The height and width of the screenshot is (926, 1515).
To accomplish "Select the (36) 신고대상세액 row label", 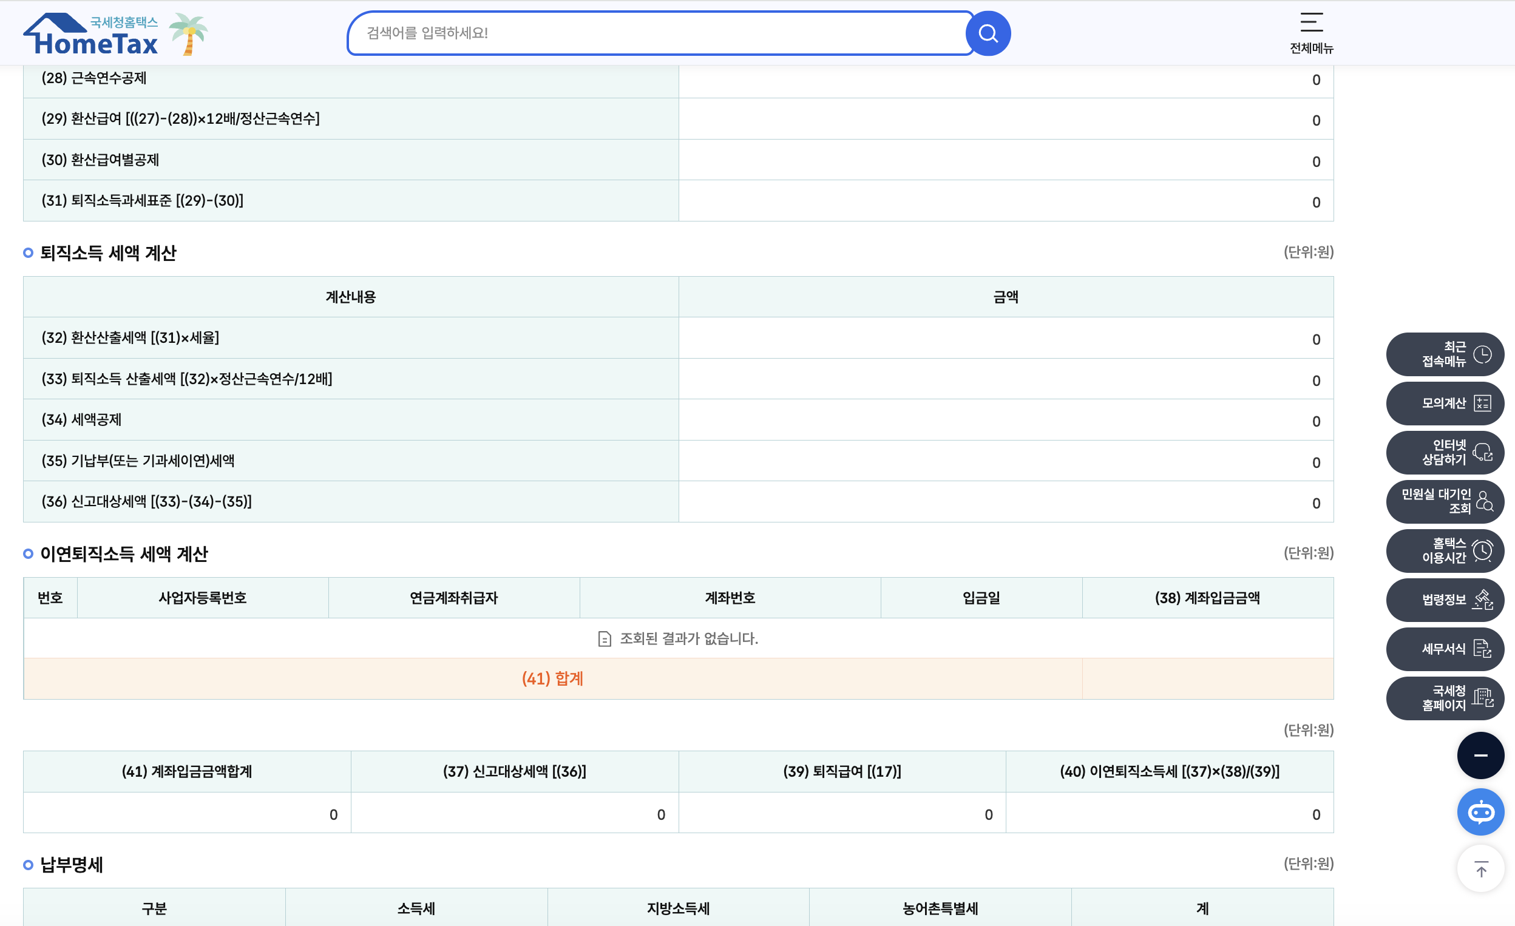I will pyautogui.click(x=147, y=502).
